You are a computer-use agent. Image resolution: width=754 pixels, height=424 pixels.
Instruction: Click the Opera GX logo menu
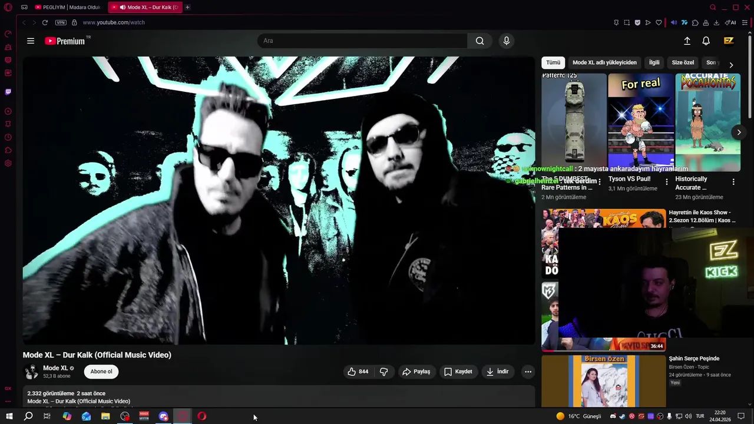click(8, 7)
